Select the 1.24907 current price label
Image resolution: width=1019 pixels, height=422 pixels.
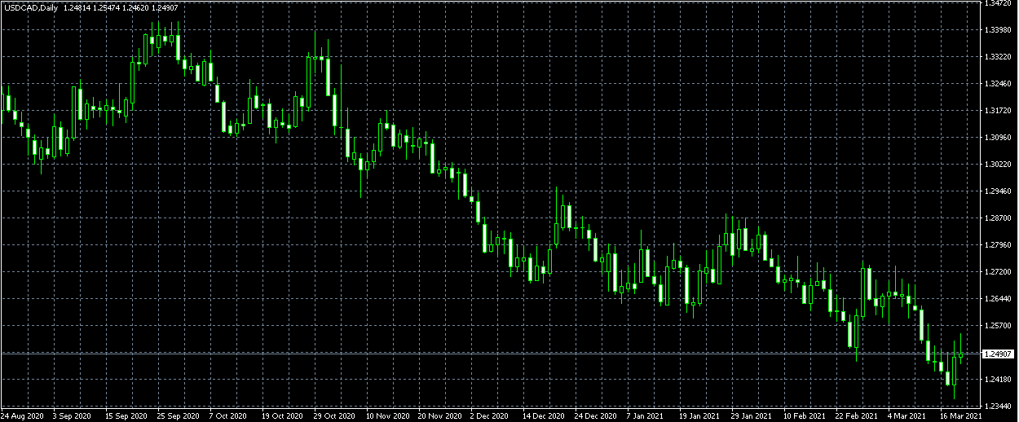[x=998, y=354]
